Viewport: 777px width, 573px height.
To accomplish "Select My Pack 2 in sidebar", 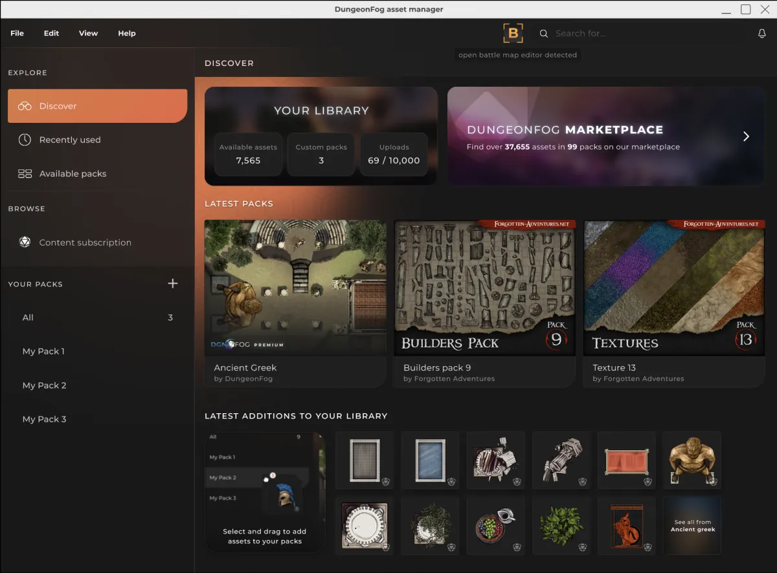I will point(97,385).
